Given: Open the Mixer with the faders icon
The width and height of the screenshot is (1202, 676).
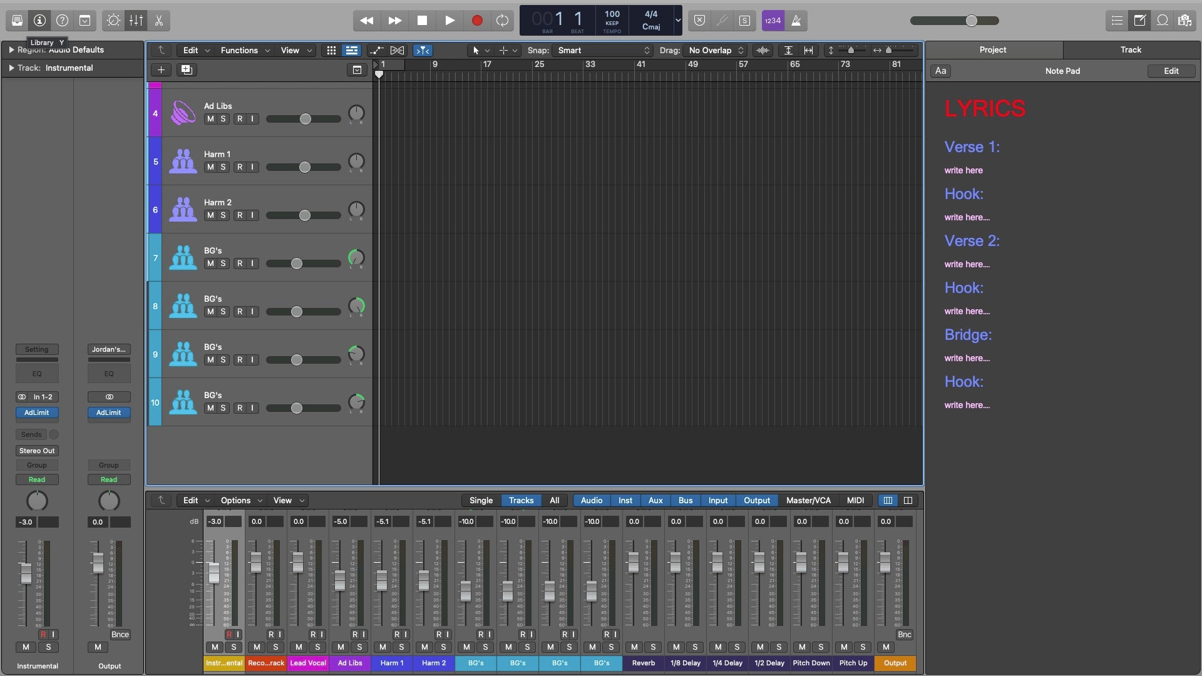Looking at the screenshot, I should tap(136, 21).
